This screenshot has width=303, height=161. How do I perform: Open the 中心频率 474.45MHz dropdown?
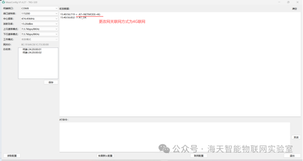[x=39, y=19]
